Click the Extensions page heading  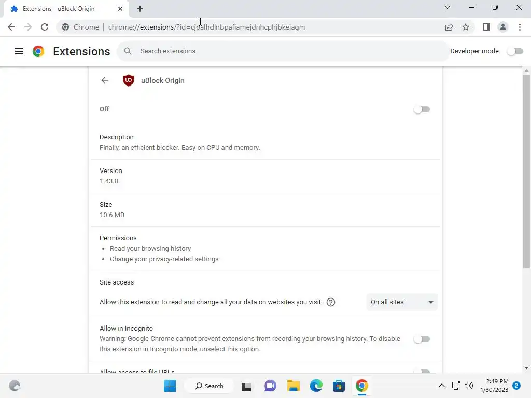pos(81,51)
